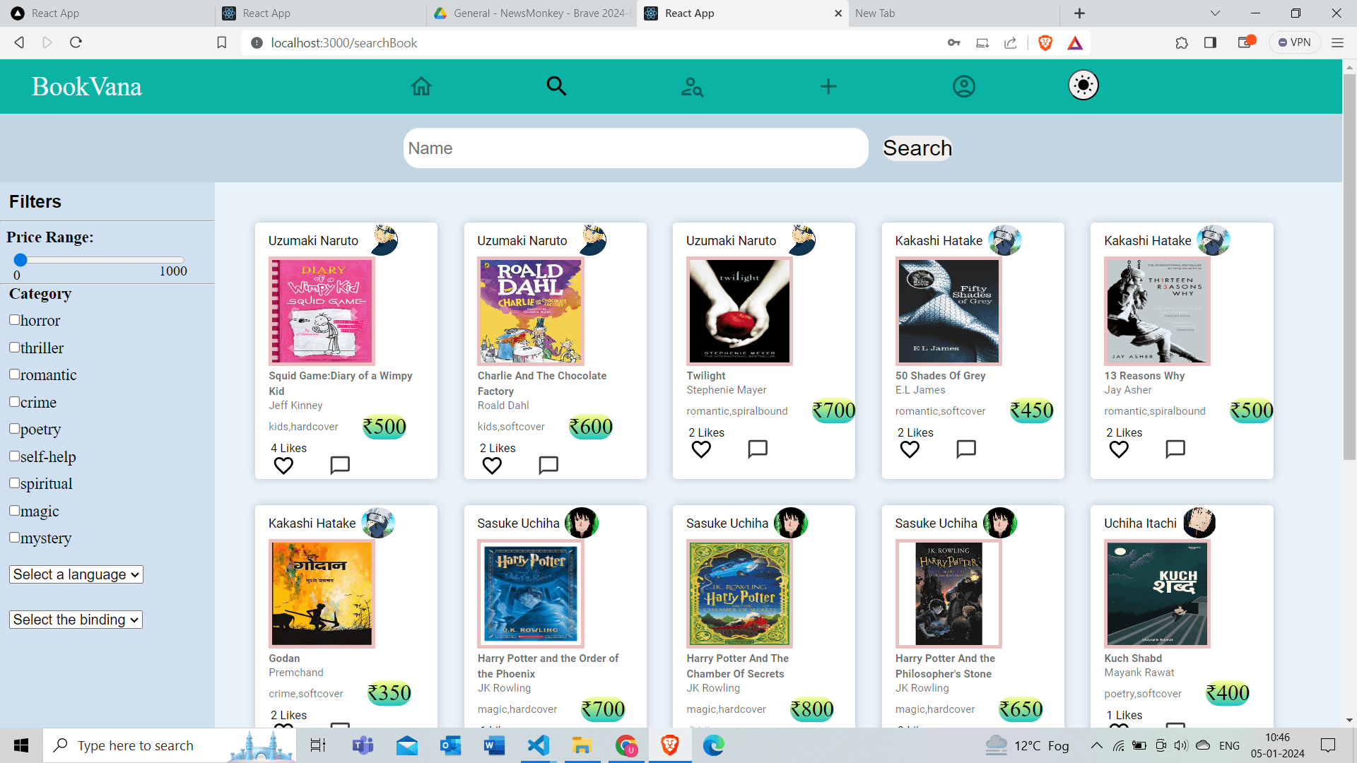Open the browser tab list chevron
Image resolution: width=1357 pixels, height=763 pixels.
click(x=1215, y=13)
